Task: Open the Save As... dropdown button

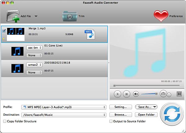Action: tap(146, 107)
